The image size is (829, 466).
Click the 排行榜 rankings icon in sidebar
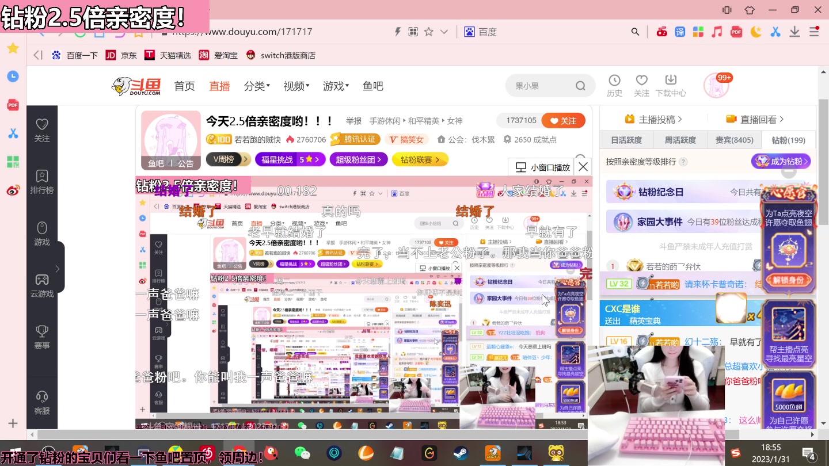41,181
